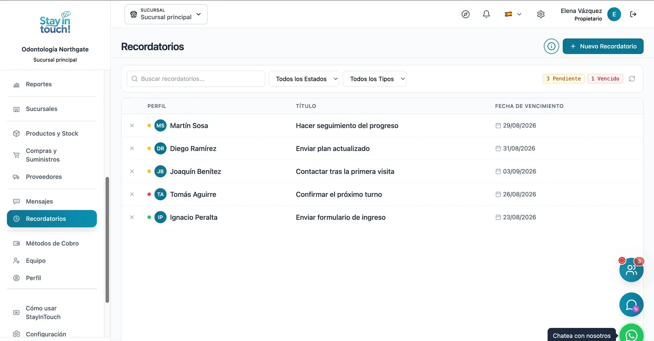Open Sucursales in sidebar
The width and height of the screenshot is (654, 341).
(x=52, y=109)
